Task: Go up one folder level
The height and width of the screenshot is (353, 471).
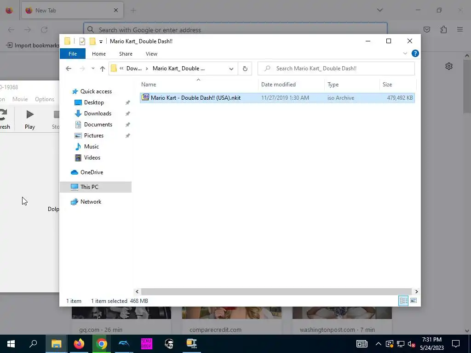Action: tap(103, 69)
